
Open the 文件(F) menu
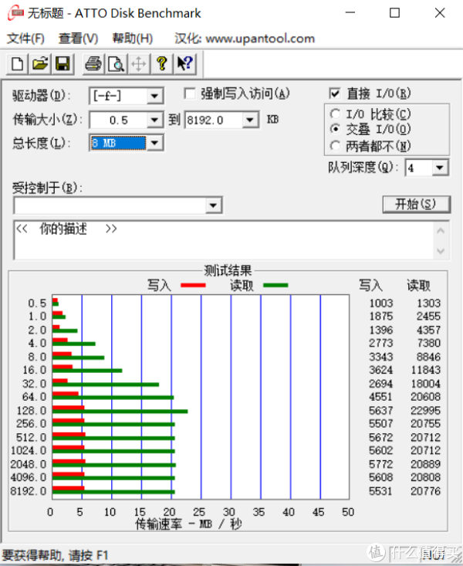[x=25, y=39]
